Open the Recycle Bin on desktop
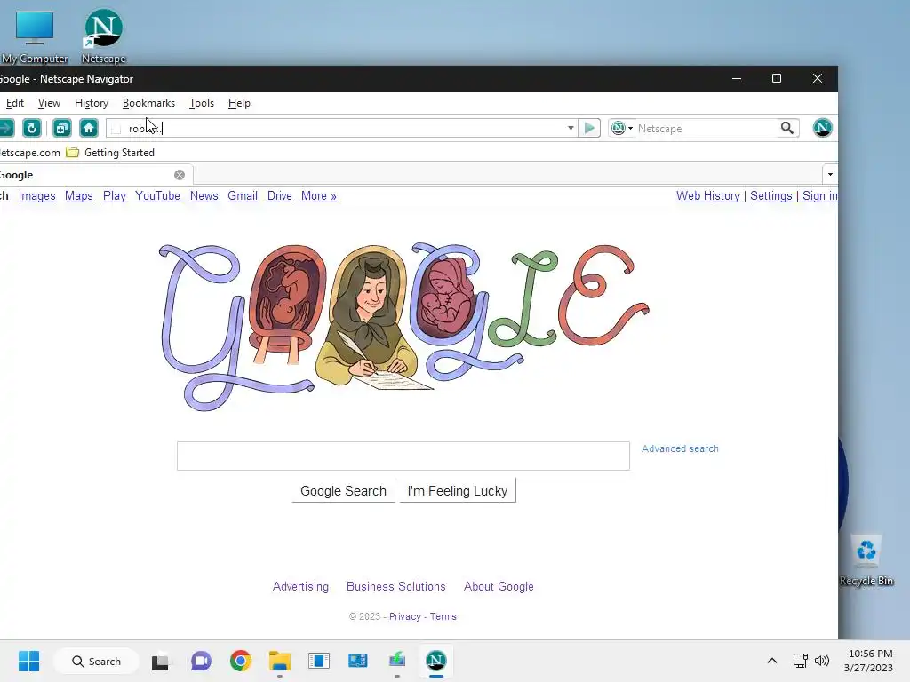The image size is (910, 682). click(x=866, y=561)
